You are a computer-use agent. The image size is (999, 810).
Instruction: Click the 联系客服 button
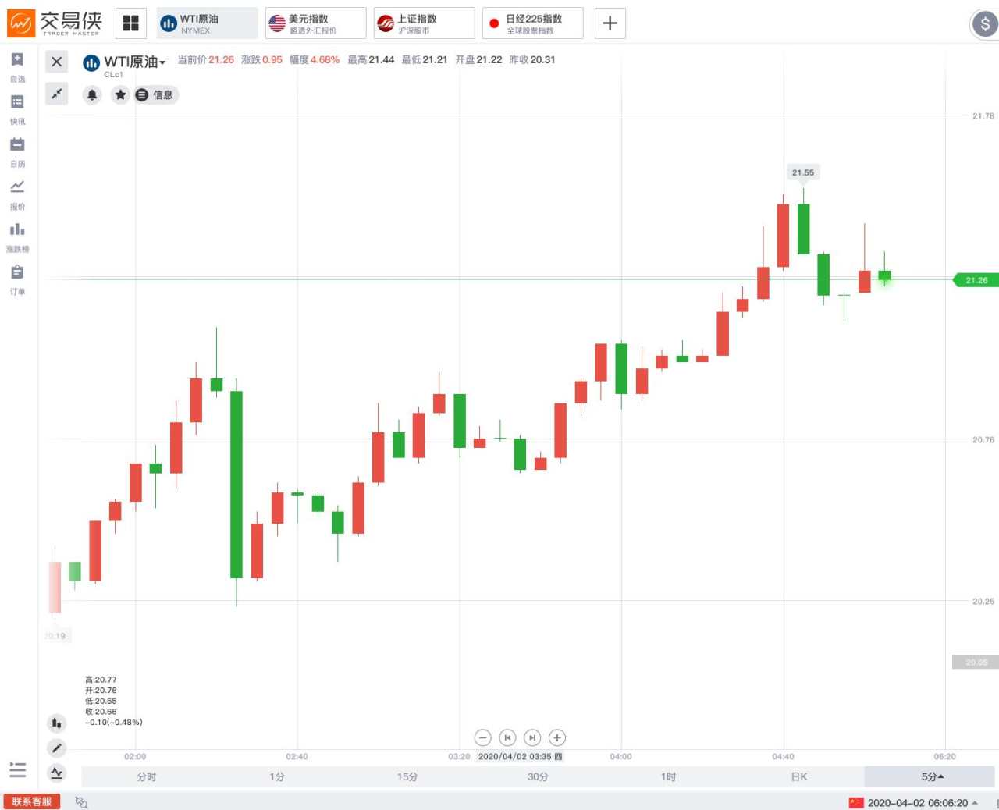coord(32,802)
